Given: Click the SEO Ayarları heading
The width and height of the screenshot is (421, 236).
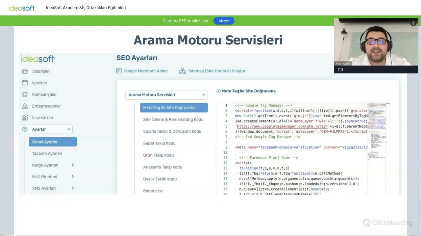Looking at the screenshot, I should (x=137, y=58).
